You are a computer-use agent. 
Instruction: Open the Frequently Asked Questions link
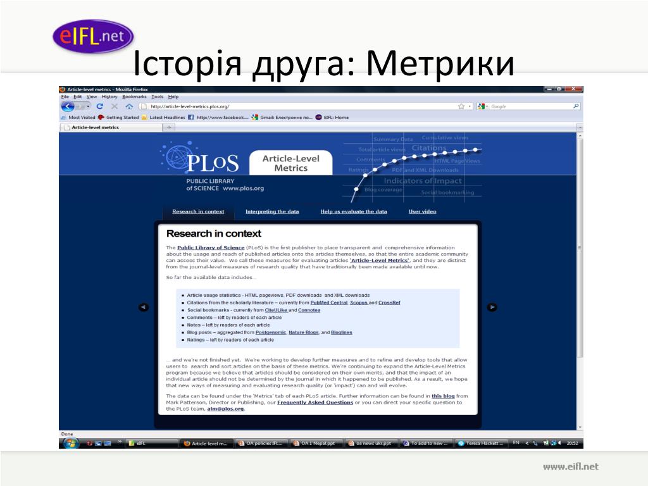tap(315, 402)
